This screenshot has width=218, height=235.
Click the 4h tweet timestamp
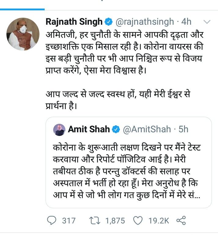(x=186, y=22)
